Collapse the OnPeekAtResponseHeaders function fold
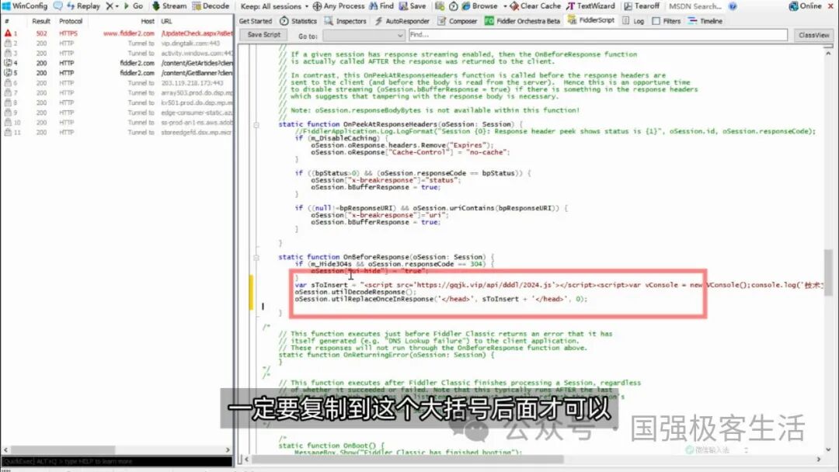 [x=256, y=124]
